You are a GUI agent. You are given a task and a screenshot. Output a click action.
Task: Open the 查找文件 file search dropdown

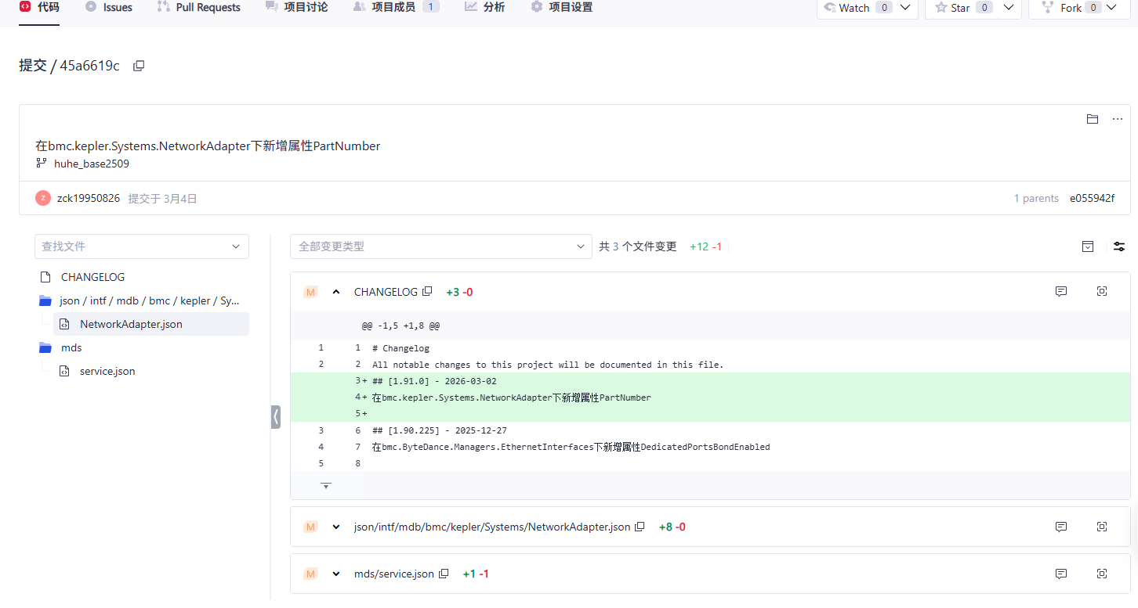pos(142,246)
